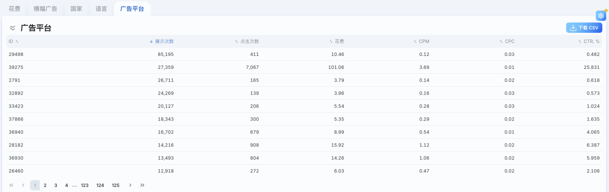Click the download icon in 下载 CSV

pyautogui.click(x=573, y=28)
